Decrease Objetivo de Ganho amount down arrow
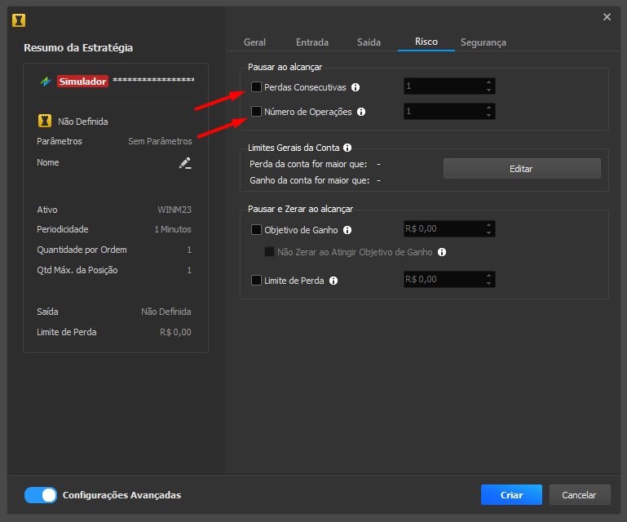The width and height of the screenshot is (627, 522). click(488, 233)
